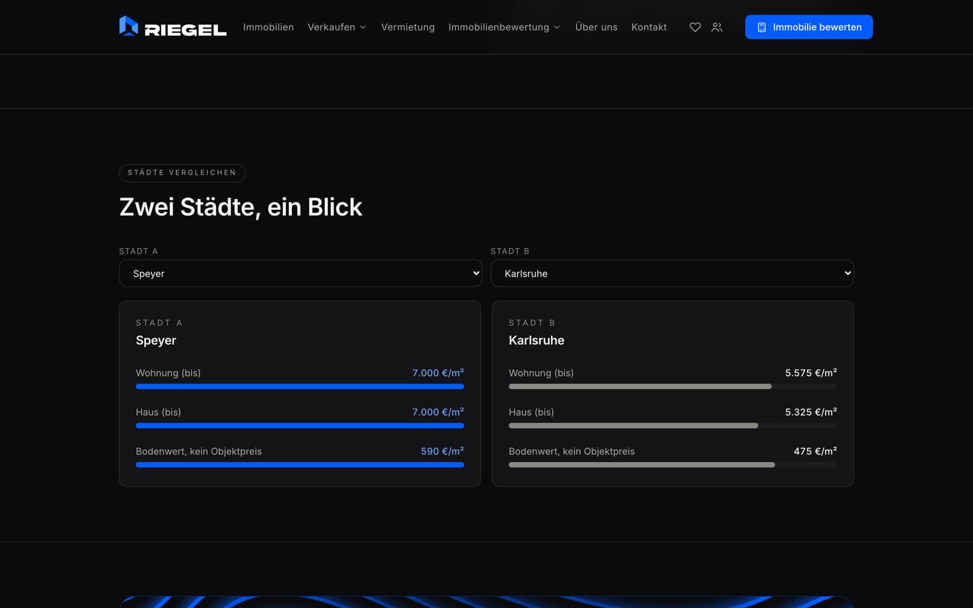Expand the Verkaufen menu chevron
This screenshot has width=973, height=608.
tap(363, 27)
